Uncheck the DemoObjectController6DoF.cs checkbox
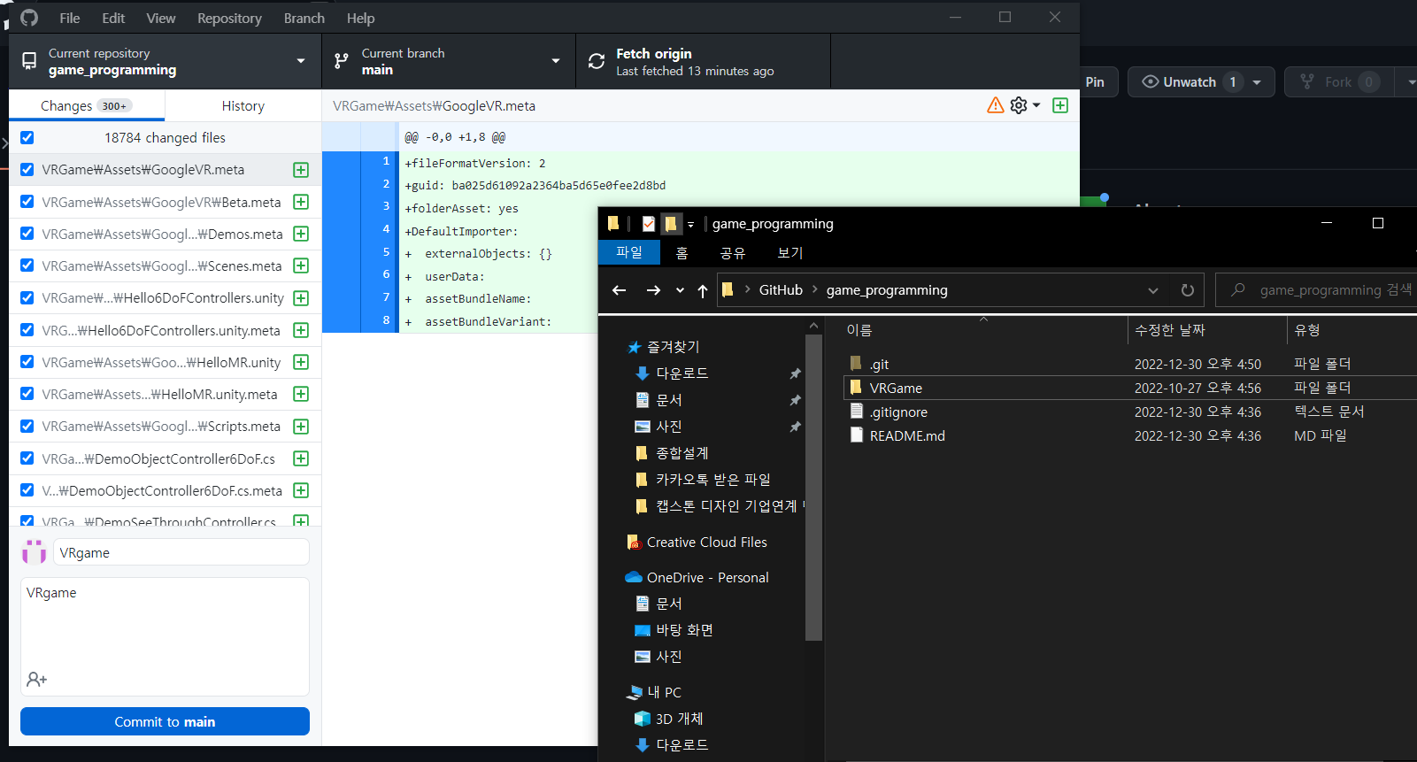 (x=27, y=458)
